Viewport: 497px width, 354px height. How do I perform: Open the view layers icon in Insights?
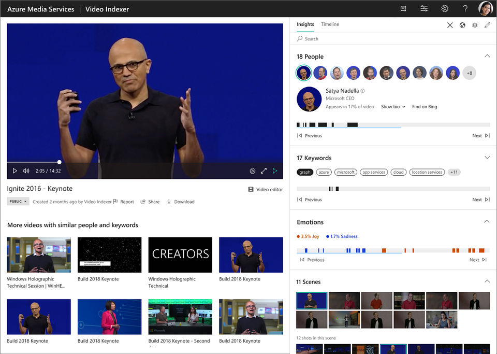[475, 25]
